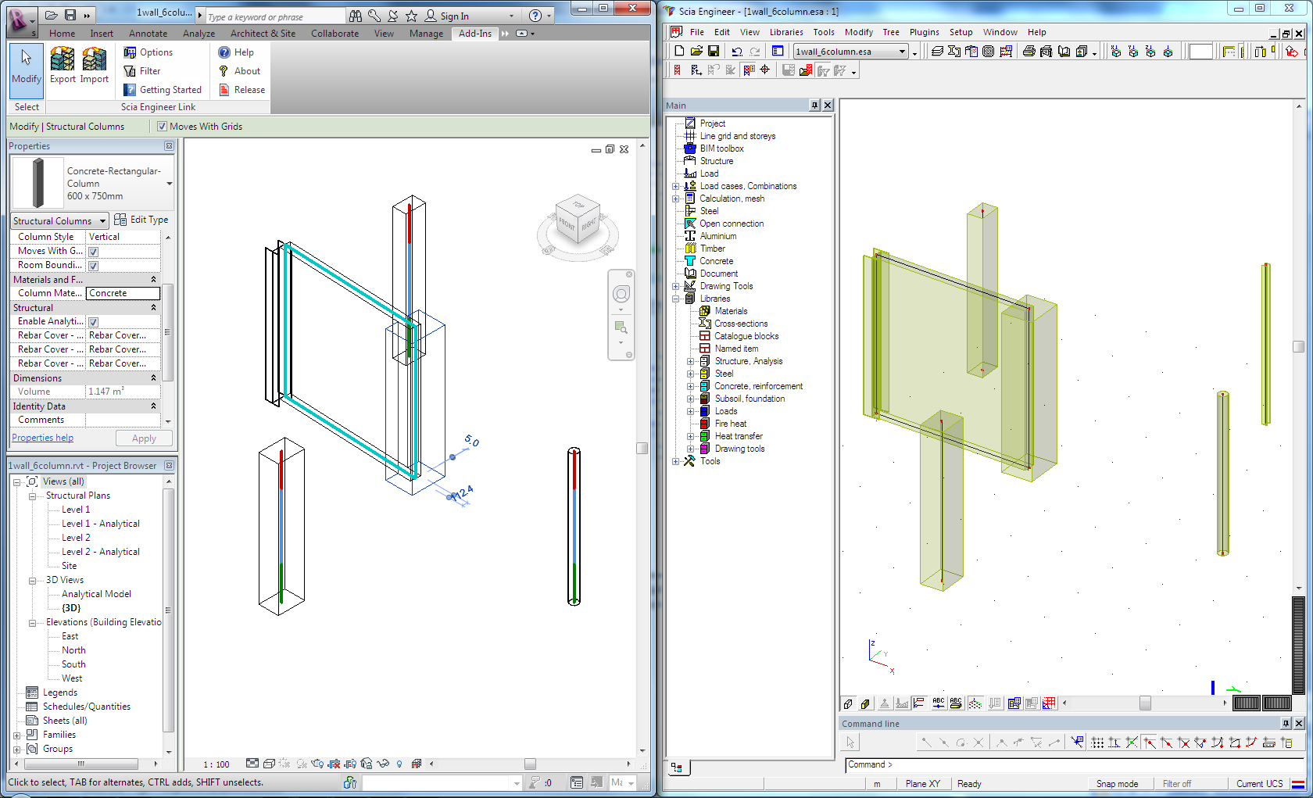The height and width of the screenshot is (798, 1313).
Task: Click the Print icon in Scia Engineer toolbar
Action: pyautogui.click(x=1029, y=51)
